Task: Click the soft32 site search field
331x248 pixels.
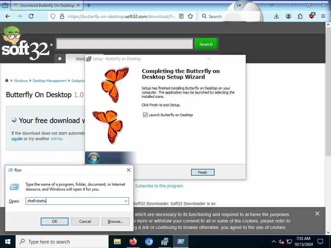Action: coord(124,44)
